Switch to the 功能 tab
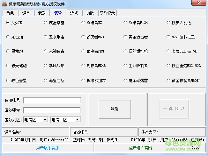This screenshot has width=208, height=155. pos(90,13)
